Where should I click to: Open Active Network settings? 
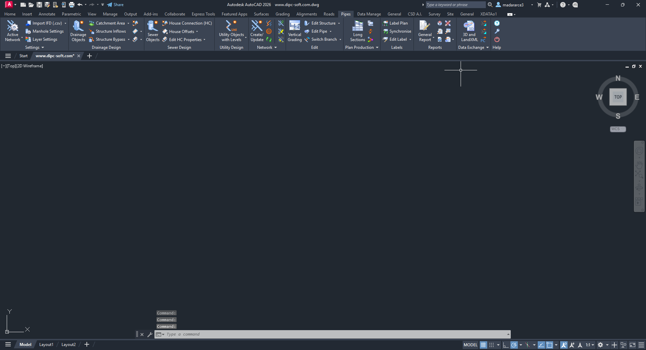13,31
